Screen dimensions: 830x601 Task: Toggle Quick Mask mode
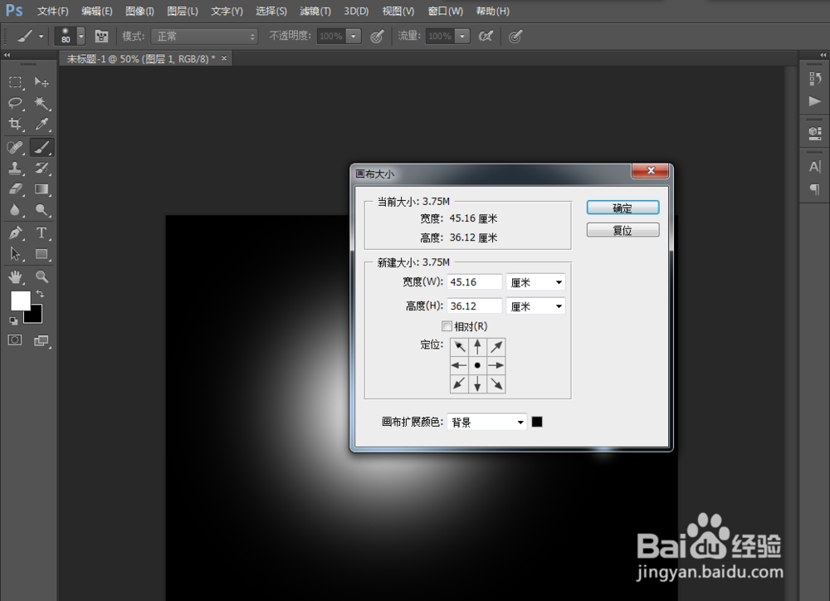[15, 340]
